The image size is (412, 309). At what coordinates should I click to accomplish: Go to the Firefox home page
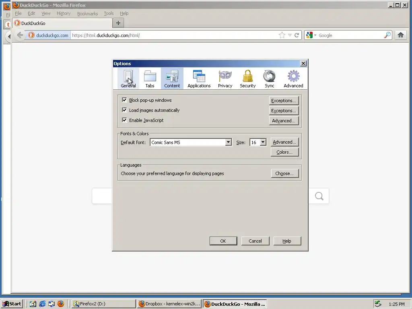pyautogui.click(x=400, y=35)
